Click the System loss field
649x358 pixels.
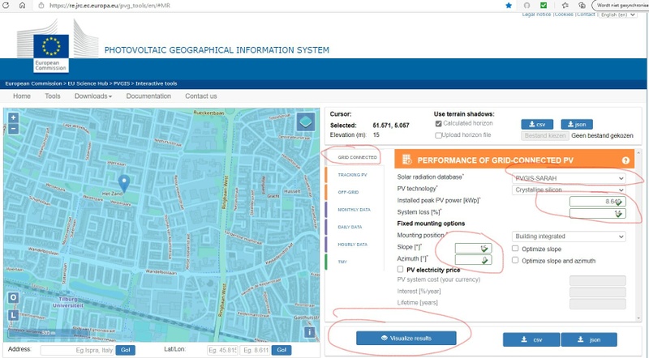(597, 213)
